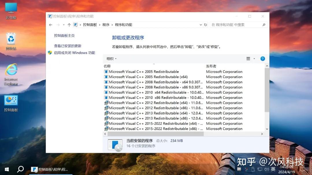312x175 pixels.
Task: Navigate to 程序 via the breadcrumb
Action: [x=106, y=25]
